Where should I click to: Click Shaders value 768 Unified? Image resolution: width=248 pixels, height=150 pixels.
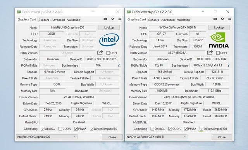coord(164,72)
